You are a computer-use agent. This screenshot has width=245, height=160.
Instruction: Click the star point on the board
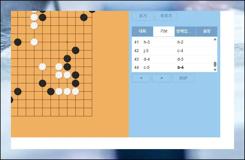pos(67,42)
